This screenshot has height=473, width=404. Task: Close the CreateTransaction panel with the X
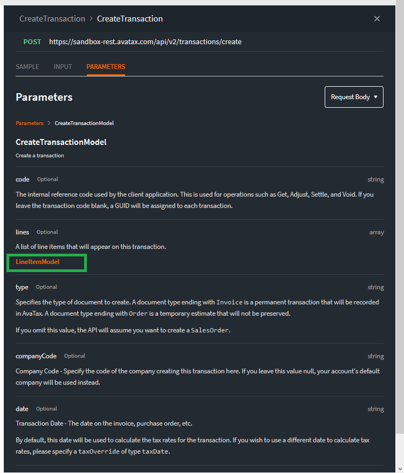click(x=377, y=19)
